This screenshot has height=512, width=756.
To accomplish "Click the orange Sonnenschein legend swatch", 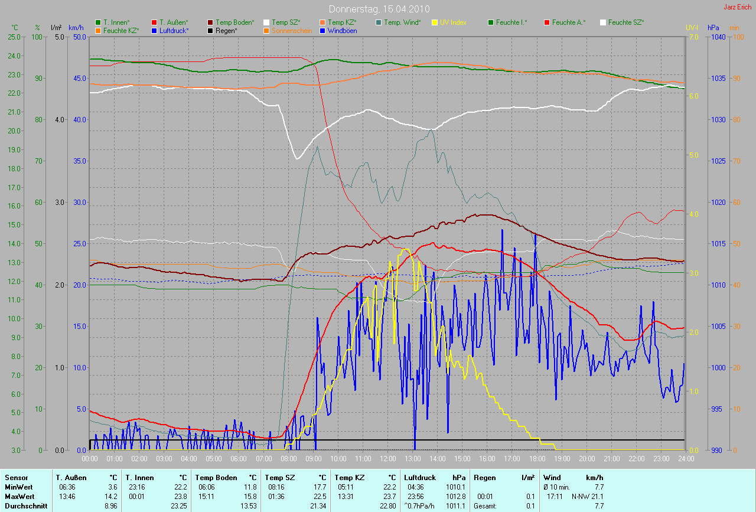I will (266, 30).
